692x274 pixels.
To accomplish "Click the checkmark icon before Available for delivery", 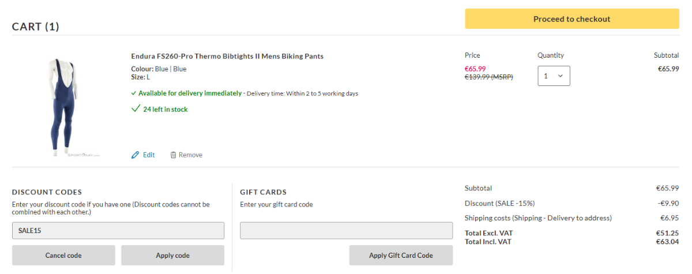I will coord(134,93).
